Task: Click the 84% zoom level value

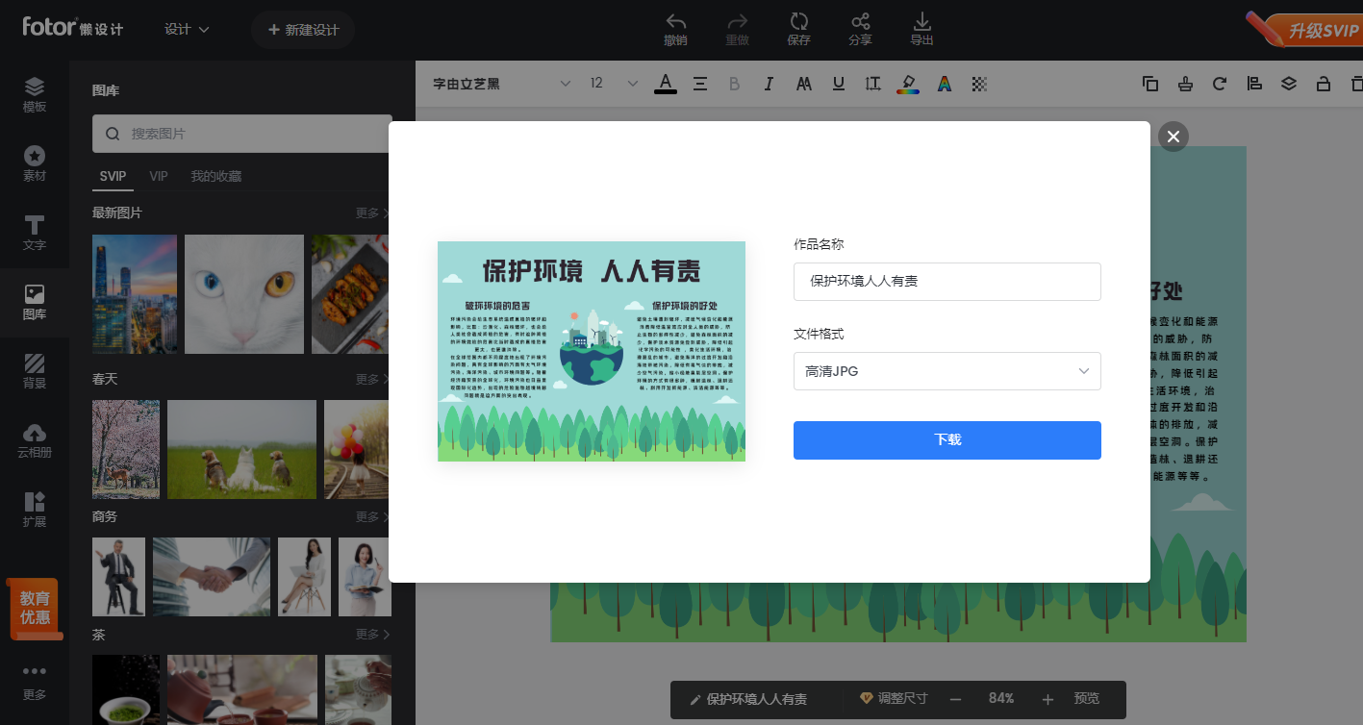Action: click(1001, 699)
